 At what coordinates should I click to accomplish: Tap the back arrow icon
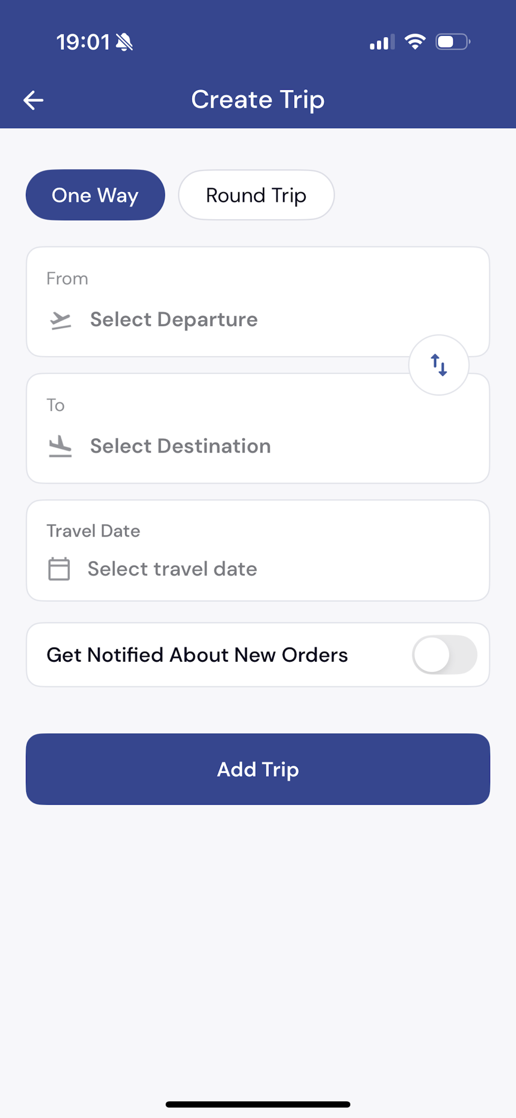tap(34, 100)
